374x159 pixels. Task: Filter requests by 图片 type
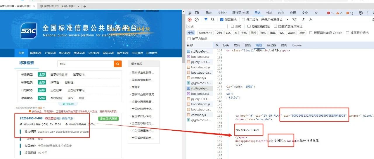pos(254,33)
